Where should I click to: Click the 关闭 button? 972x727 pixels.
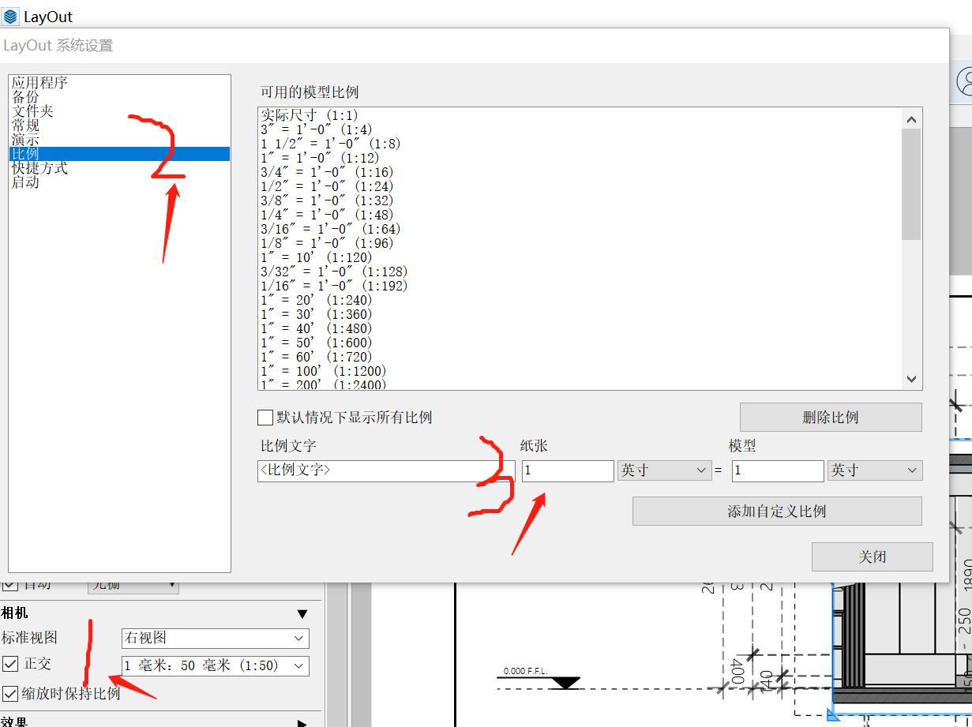[873, 557]
